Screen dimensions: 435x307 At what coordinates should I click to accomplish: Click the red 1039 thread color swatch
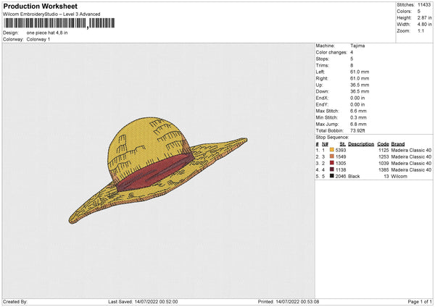point(331,163)
